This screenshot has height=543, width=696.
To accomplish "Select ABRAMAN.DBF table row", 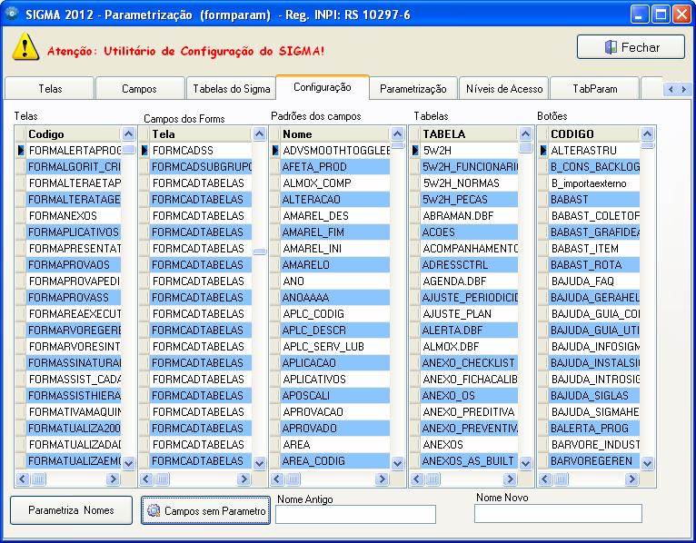I will (x=469, y=215).
